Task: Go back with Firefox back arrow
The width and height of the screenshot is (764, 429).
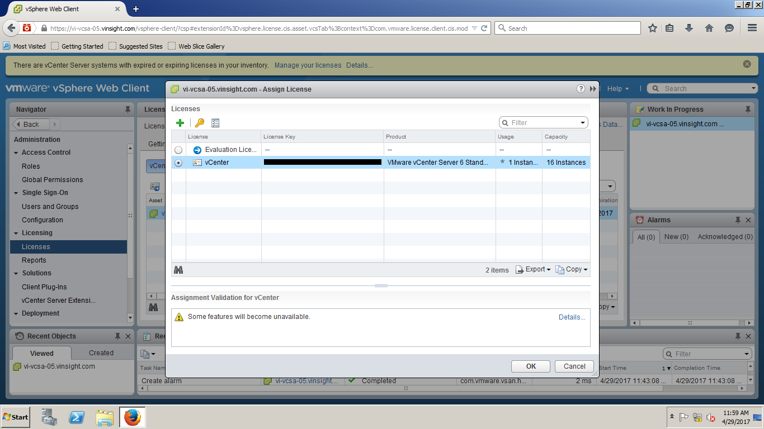Action: click(x=11, y=28)
